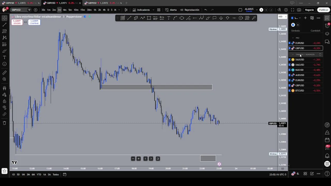Toggle hide all drawings eye icon
The image size is (331, 186).
pyautogui.click(x=4, y=108)
